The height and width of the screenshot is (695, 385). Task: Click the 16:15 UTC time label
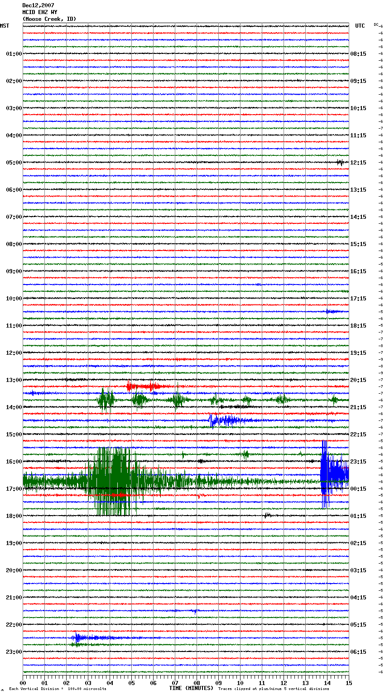click(x=358, y=271)
